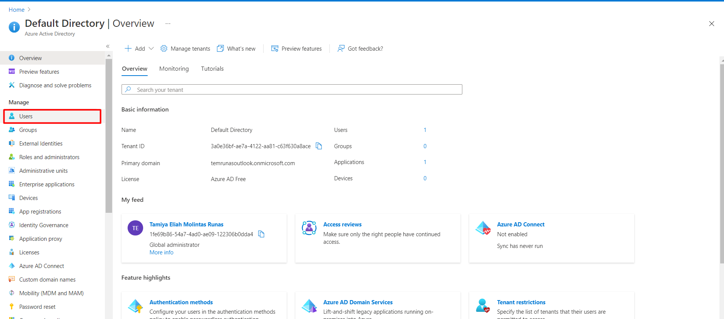Screen dimensions: 724x319
Task: Click the Devices count value 0
Action: click(x=425, y=178)
